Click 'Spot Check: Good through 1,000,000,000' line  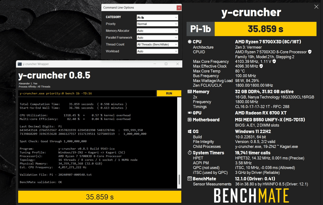click(x=53, y=141)
